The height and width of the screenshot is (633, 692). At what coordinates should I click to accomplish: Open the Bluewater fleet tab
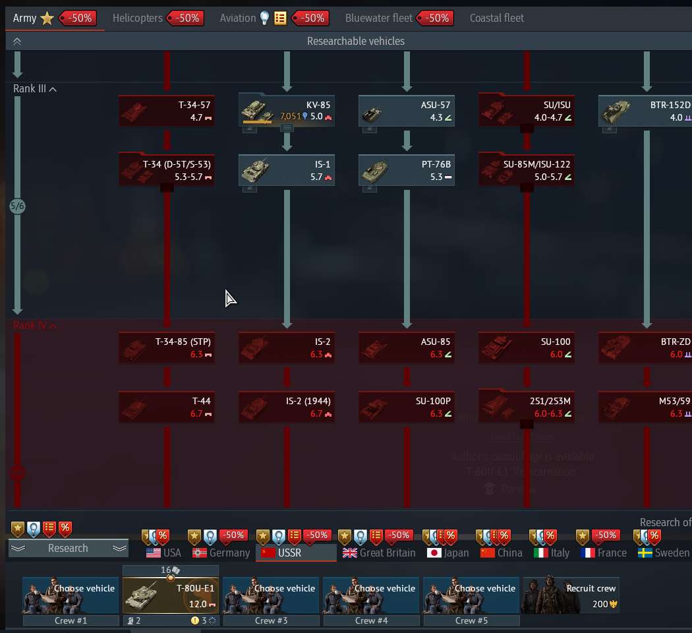tap(379, 18)
